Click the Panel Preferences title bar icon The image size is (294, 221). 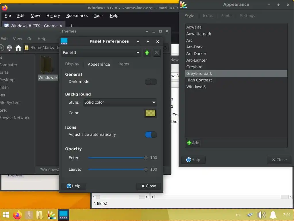pos(64,41)
